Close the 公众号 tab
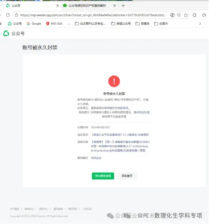This screenshot has width=209, height=224. (x=57, y=6)
